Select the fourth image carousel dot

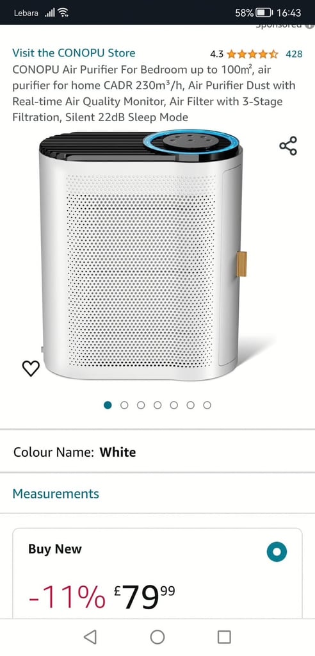tap(157, 405)
